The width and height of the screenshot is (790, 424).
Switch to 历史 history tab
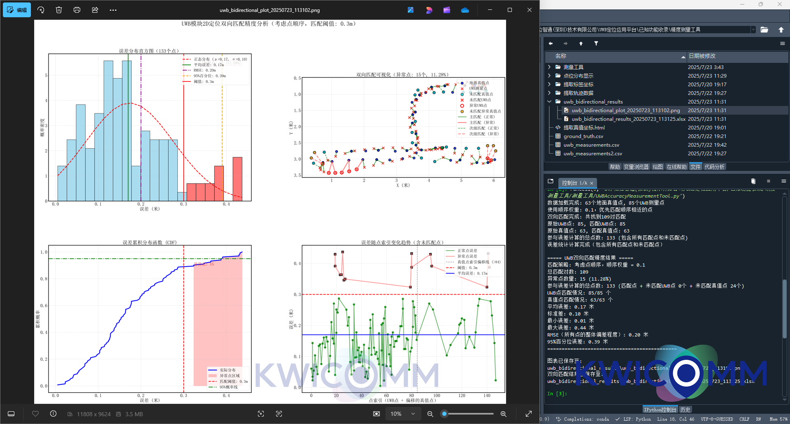point(685,410)
